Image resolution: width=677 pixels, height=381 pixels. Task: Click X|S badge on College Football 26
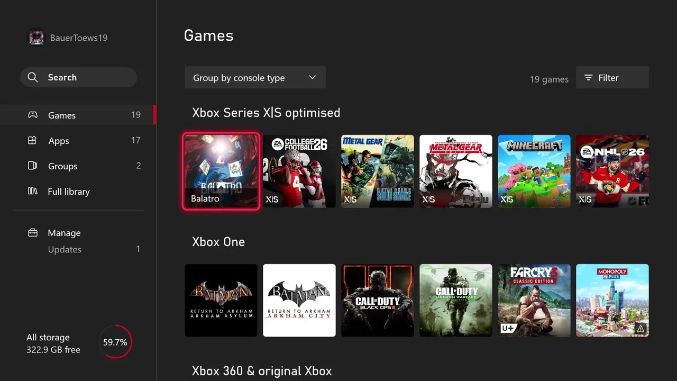(272, 199)
